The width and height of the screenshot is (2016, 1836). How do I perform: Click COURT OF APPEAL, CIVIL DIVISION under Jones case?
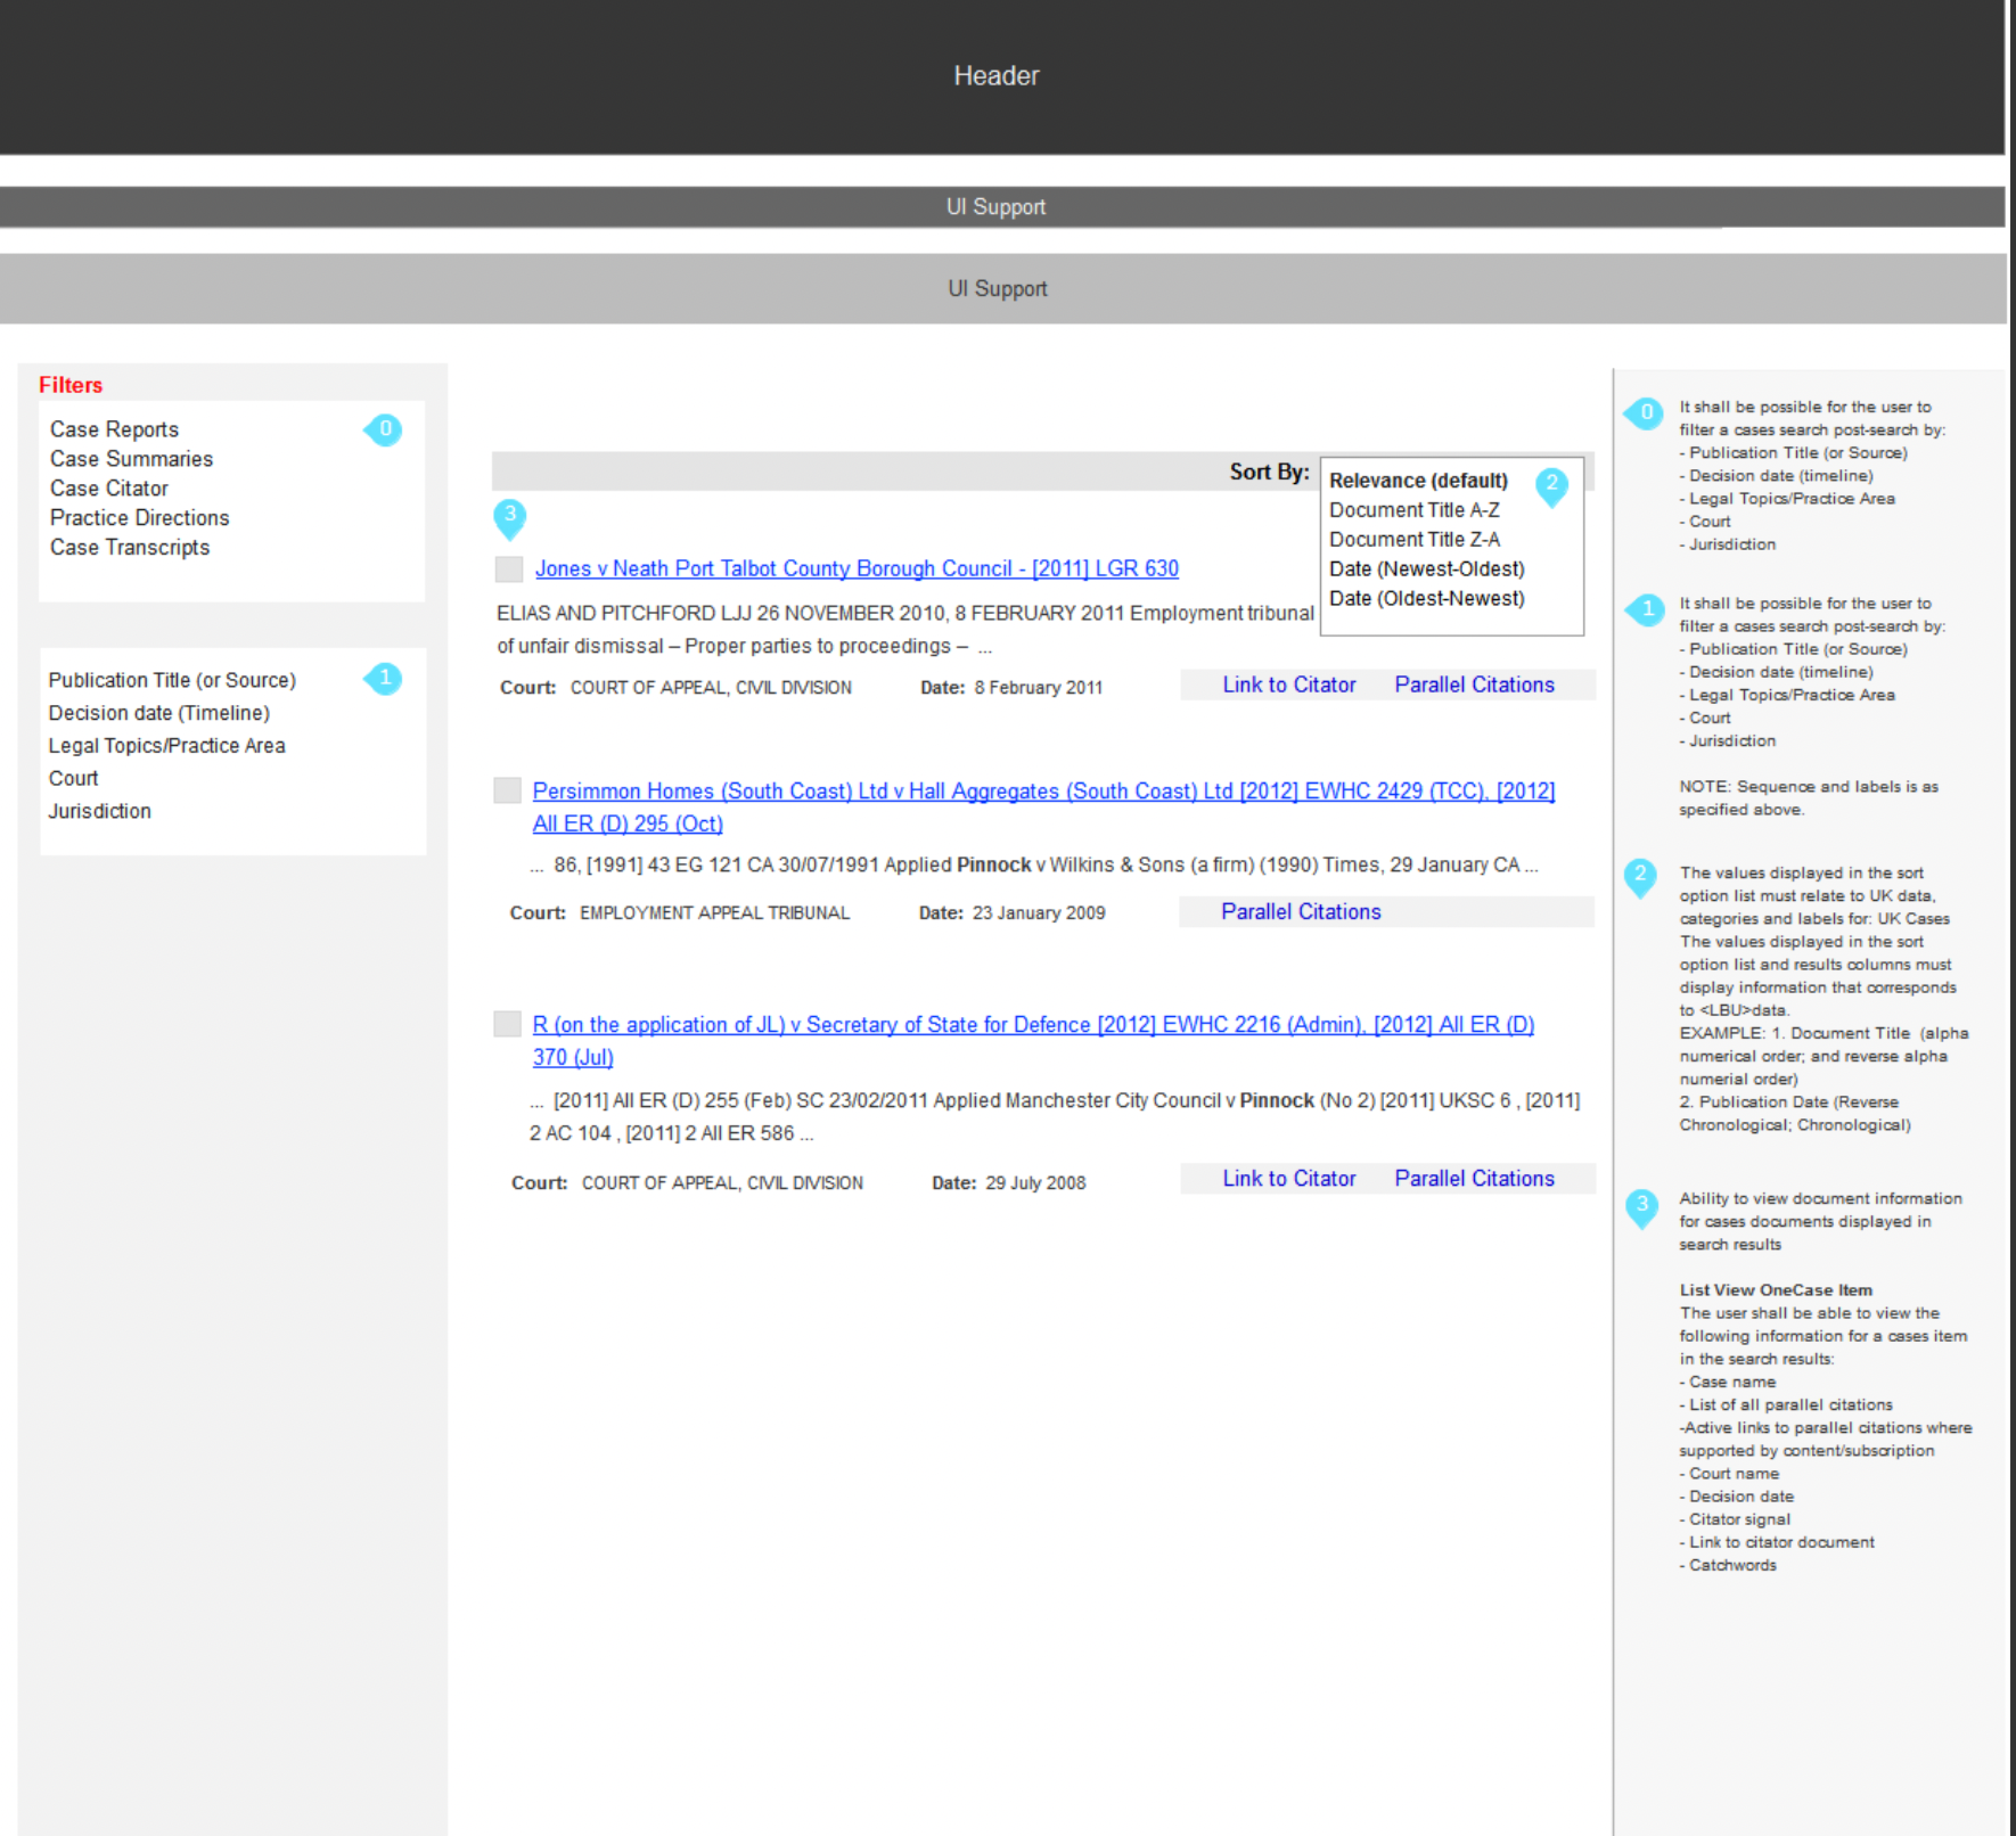pos(711,688)
